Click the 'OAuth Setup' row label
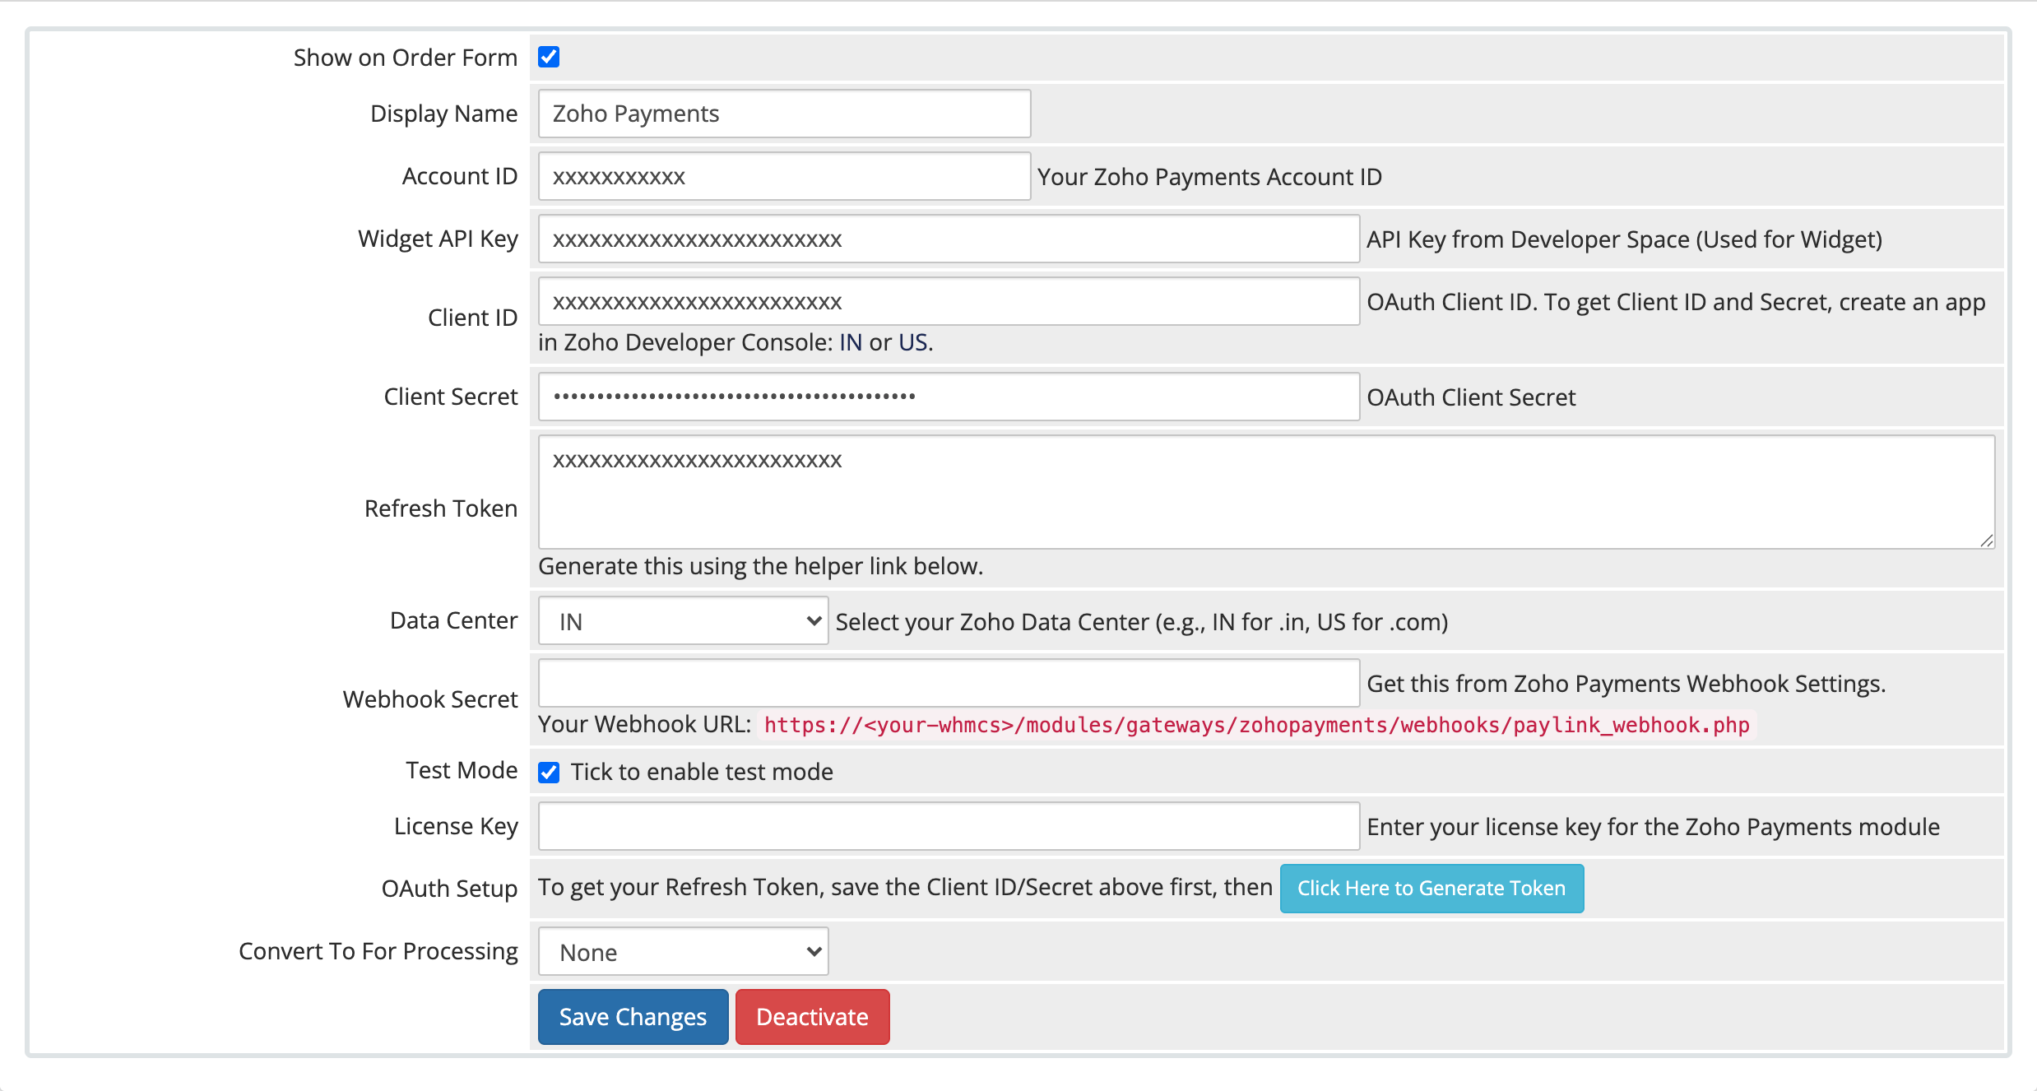Image resolution: width=2037 pixels, height=1091 pixels. click(449, 889)
